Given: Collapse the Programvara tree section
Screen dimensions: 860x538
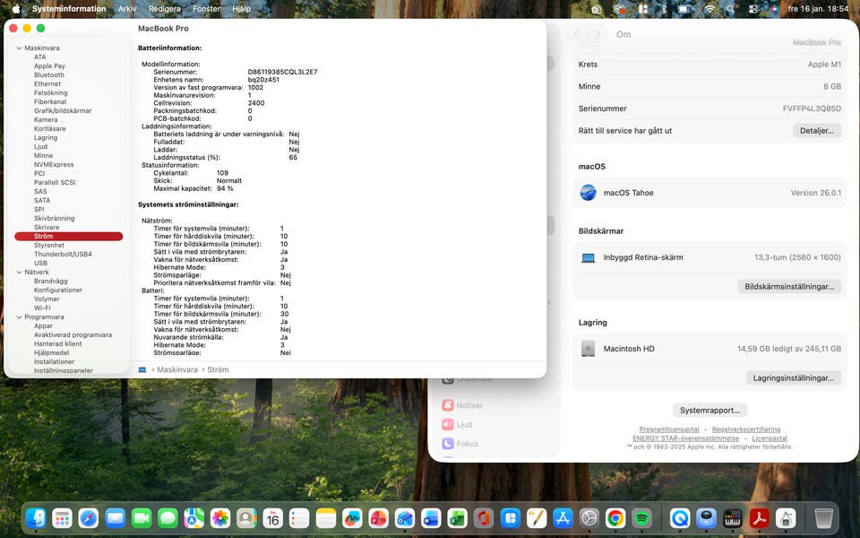Looking at the screenshot, I should 19,317.
